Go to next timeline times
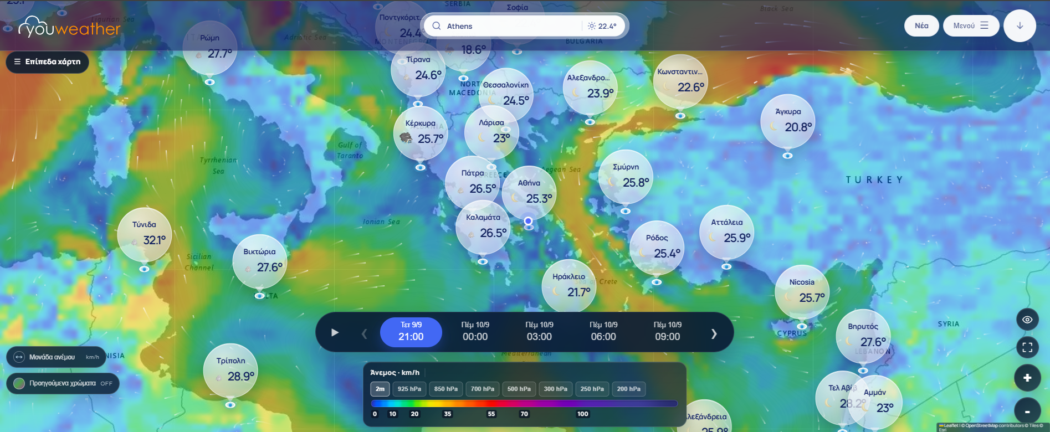This screenshot has width=1050, height=432. click(x=714, y=333)
